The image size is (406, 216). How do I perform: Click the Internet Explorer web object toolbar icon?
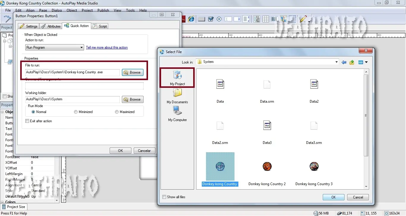coord(191,19)
